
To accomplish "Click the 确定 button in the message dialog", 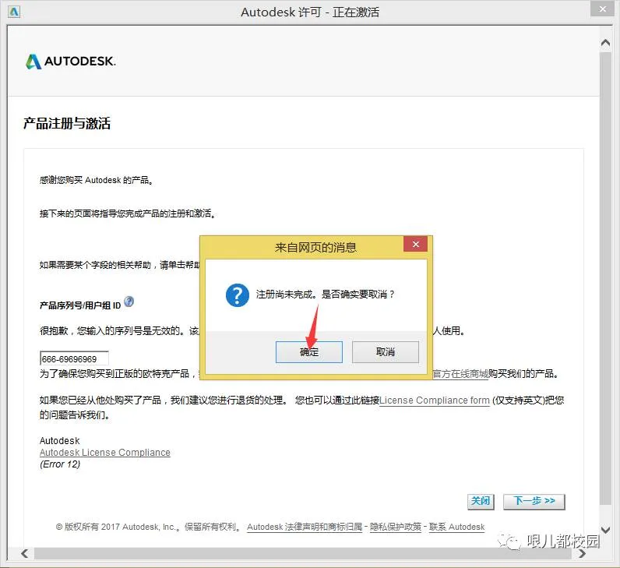I will [308, 351].
